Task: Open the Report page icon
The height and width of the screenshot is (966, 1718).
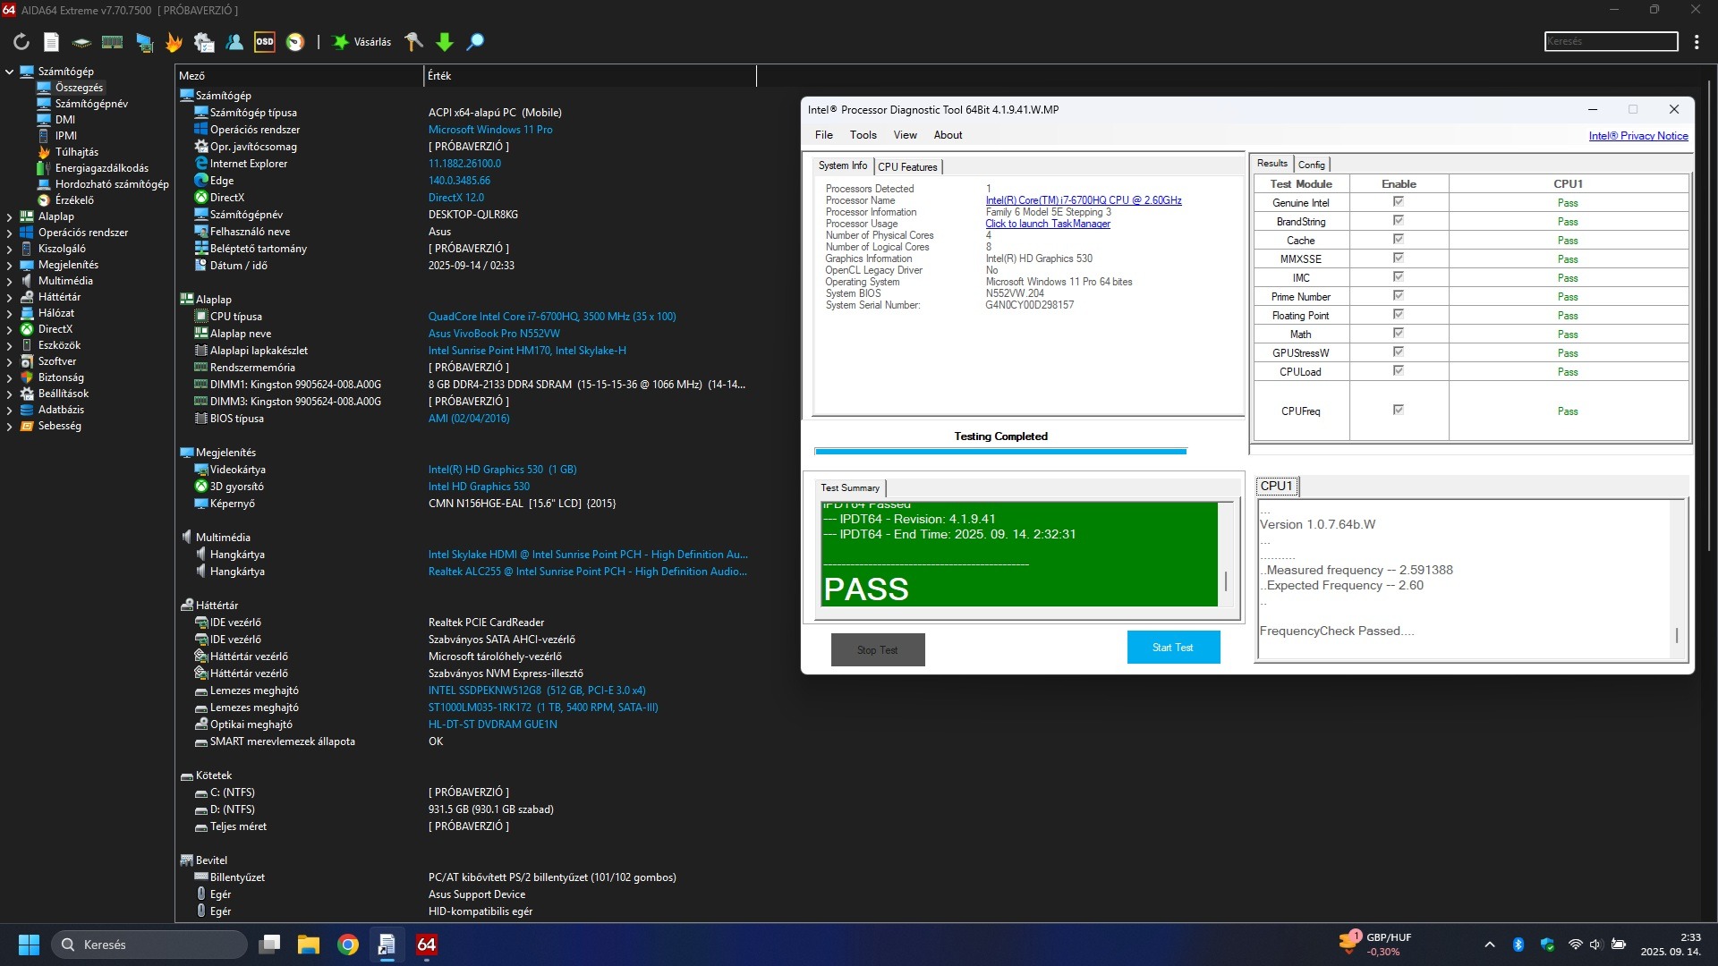Action: click(51, 42)
